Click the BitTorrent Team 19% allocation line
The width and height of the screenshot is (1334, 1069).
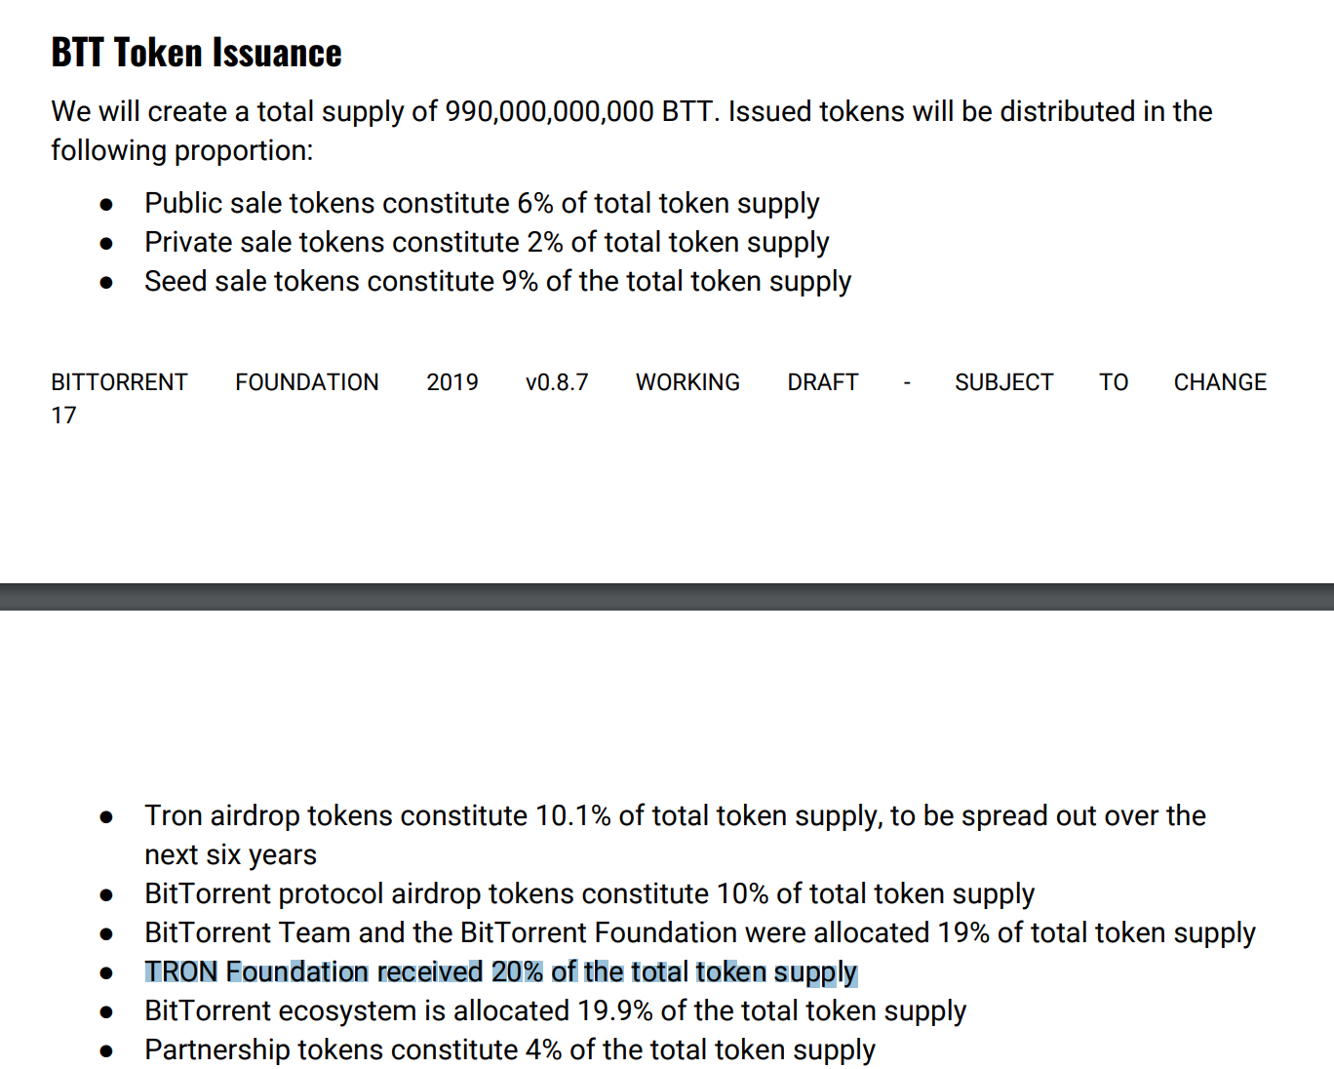(x=700, y=932)
